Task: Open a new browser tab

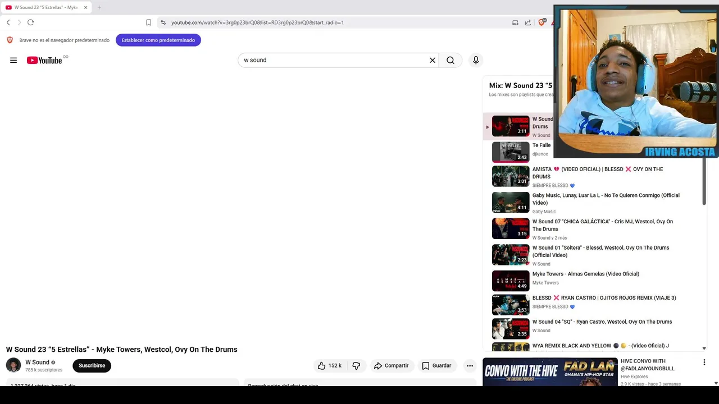Action: 99,7
